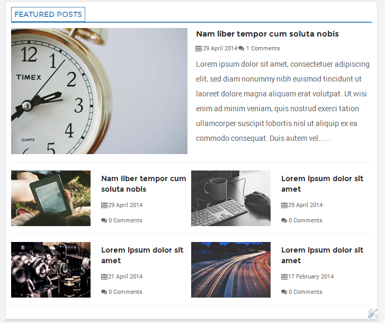Screen dimensions: 385x323
Task: Open the highway light trails thumbnail
Action: [x=231, y=270]
